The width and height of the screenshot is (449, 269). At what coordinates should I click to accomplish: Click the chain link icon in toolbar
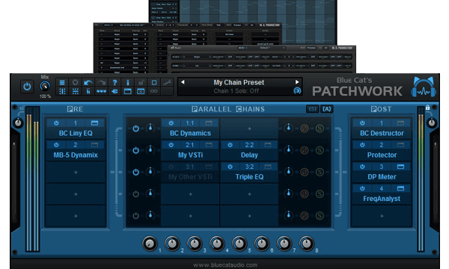click(x=154, y=91)
